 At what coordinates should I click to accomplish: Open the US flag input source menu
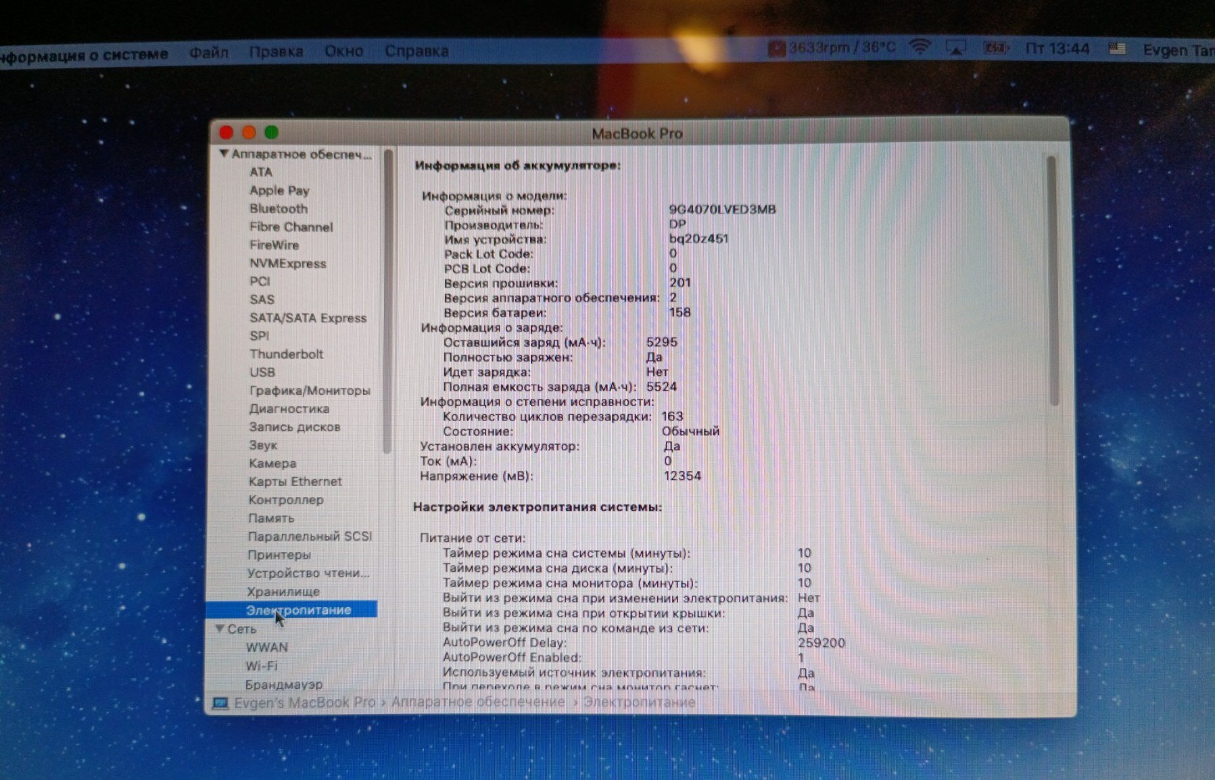tap(1117, 49)
